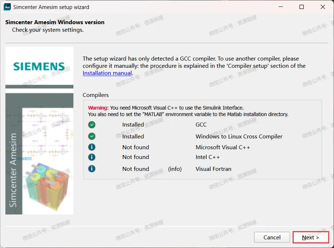Click 'Not found' status for Intel C++
334x248 pixels.
(x=136, y=157)
